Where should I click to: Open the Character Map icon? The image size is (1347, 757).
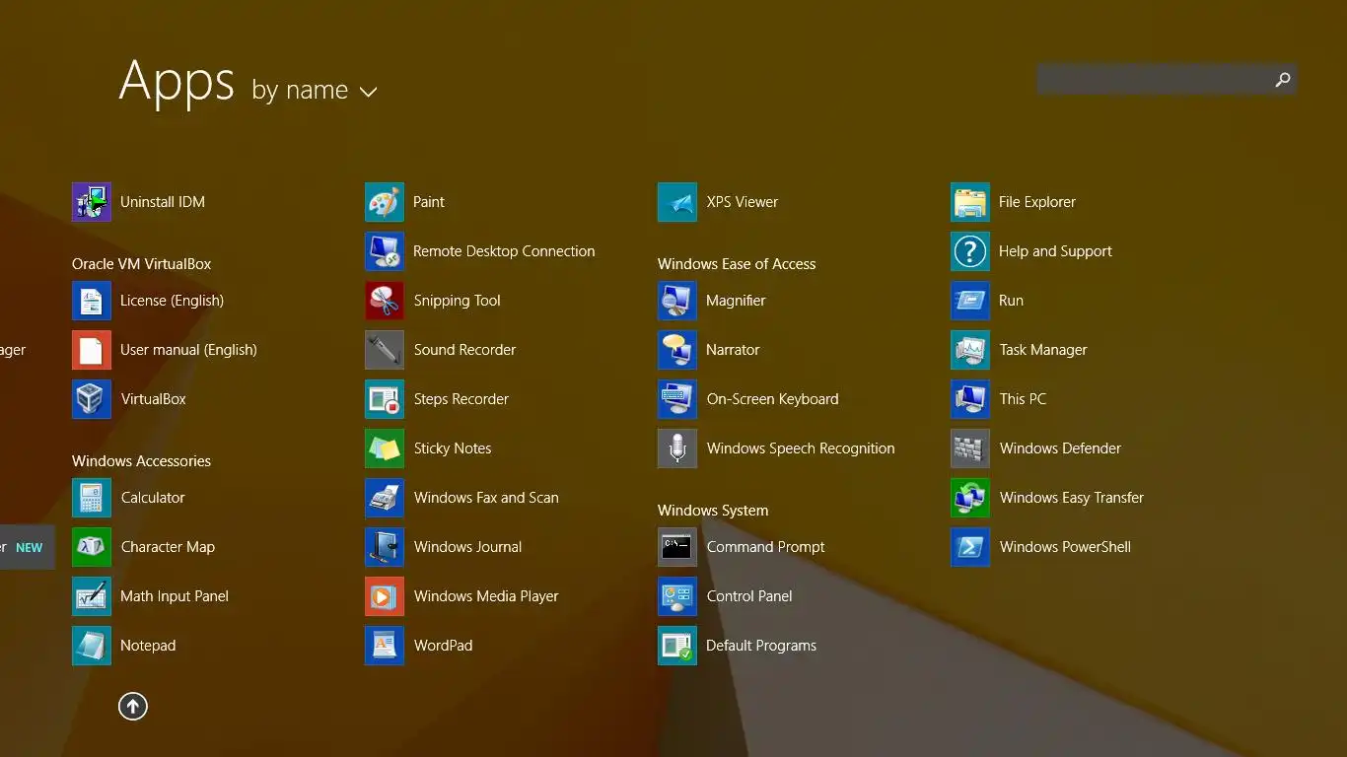coord(92,547)
